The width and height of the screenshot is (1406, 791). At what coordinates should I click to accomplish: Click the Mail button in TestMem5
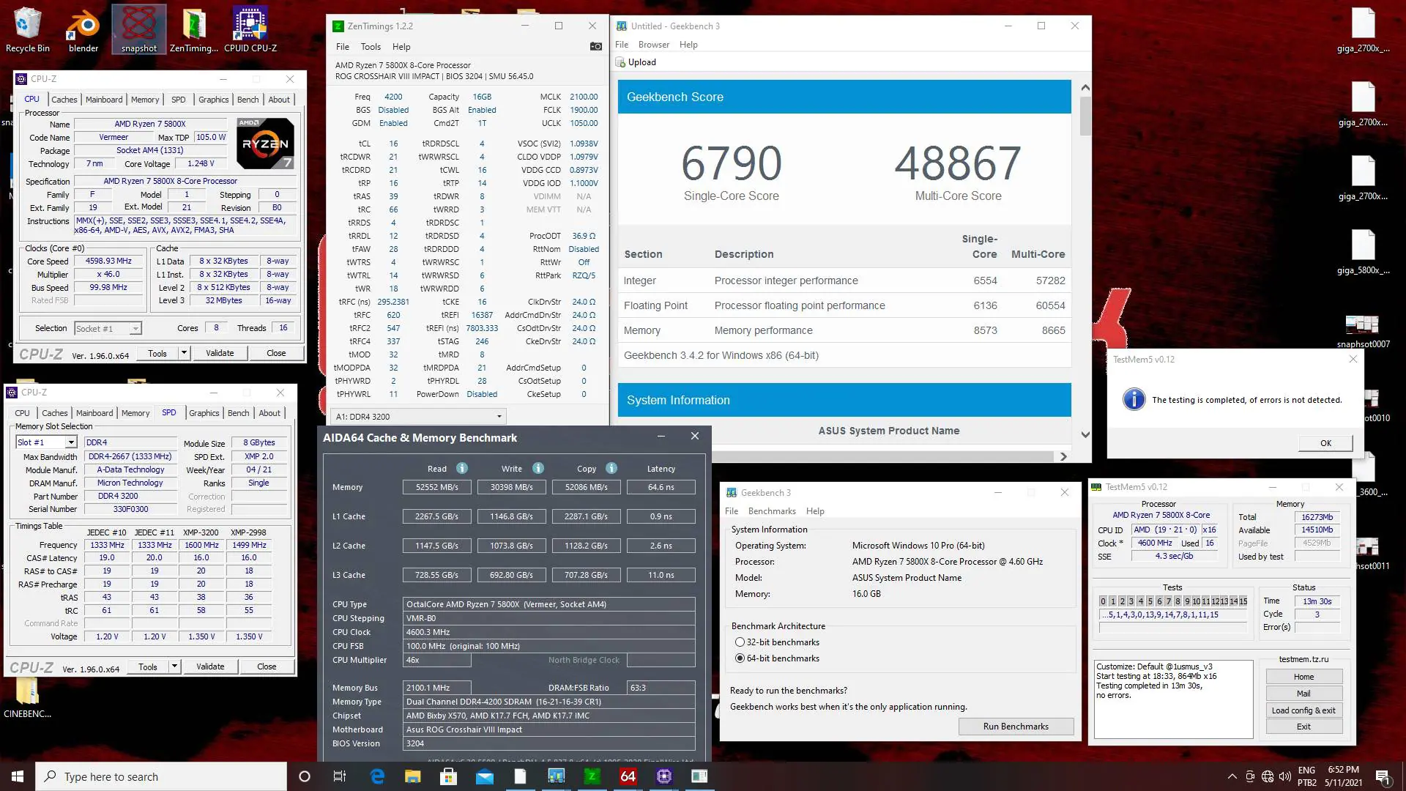tap(1303, 694)
